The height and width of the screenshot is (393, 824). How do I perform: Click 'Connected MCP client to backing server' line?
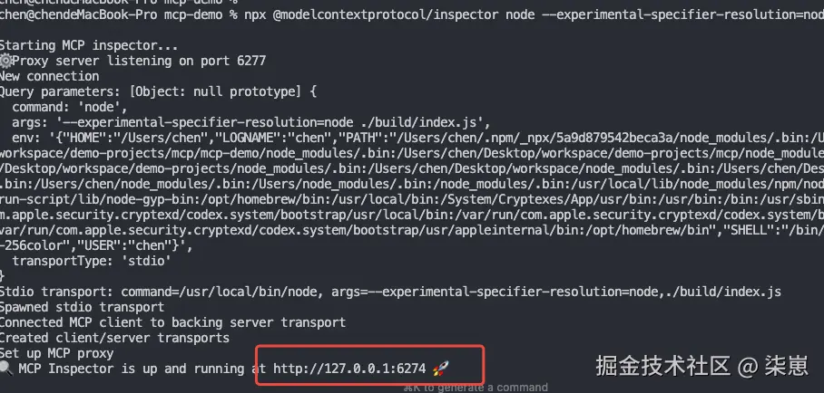tap(172, 322)
